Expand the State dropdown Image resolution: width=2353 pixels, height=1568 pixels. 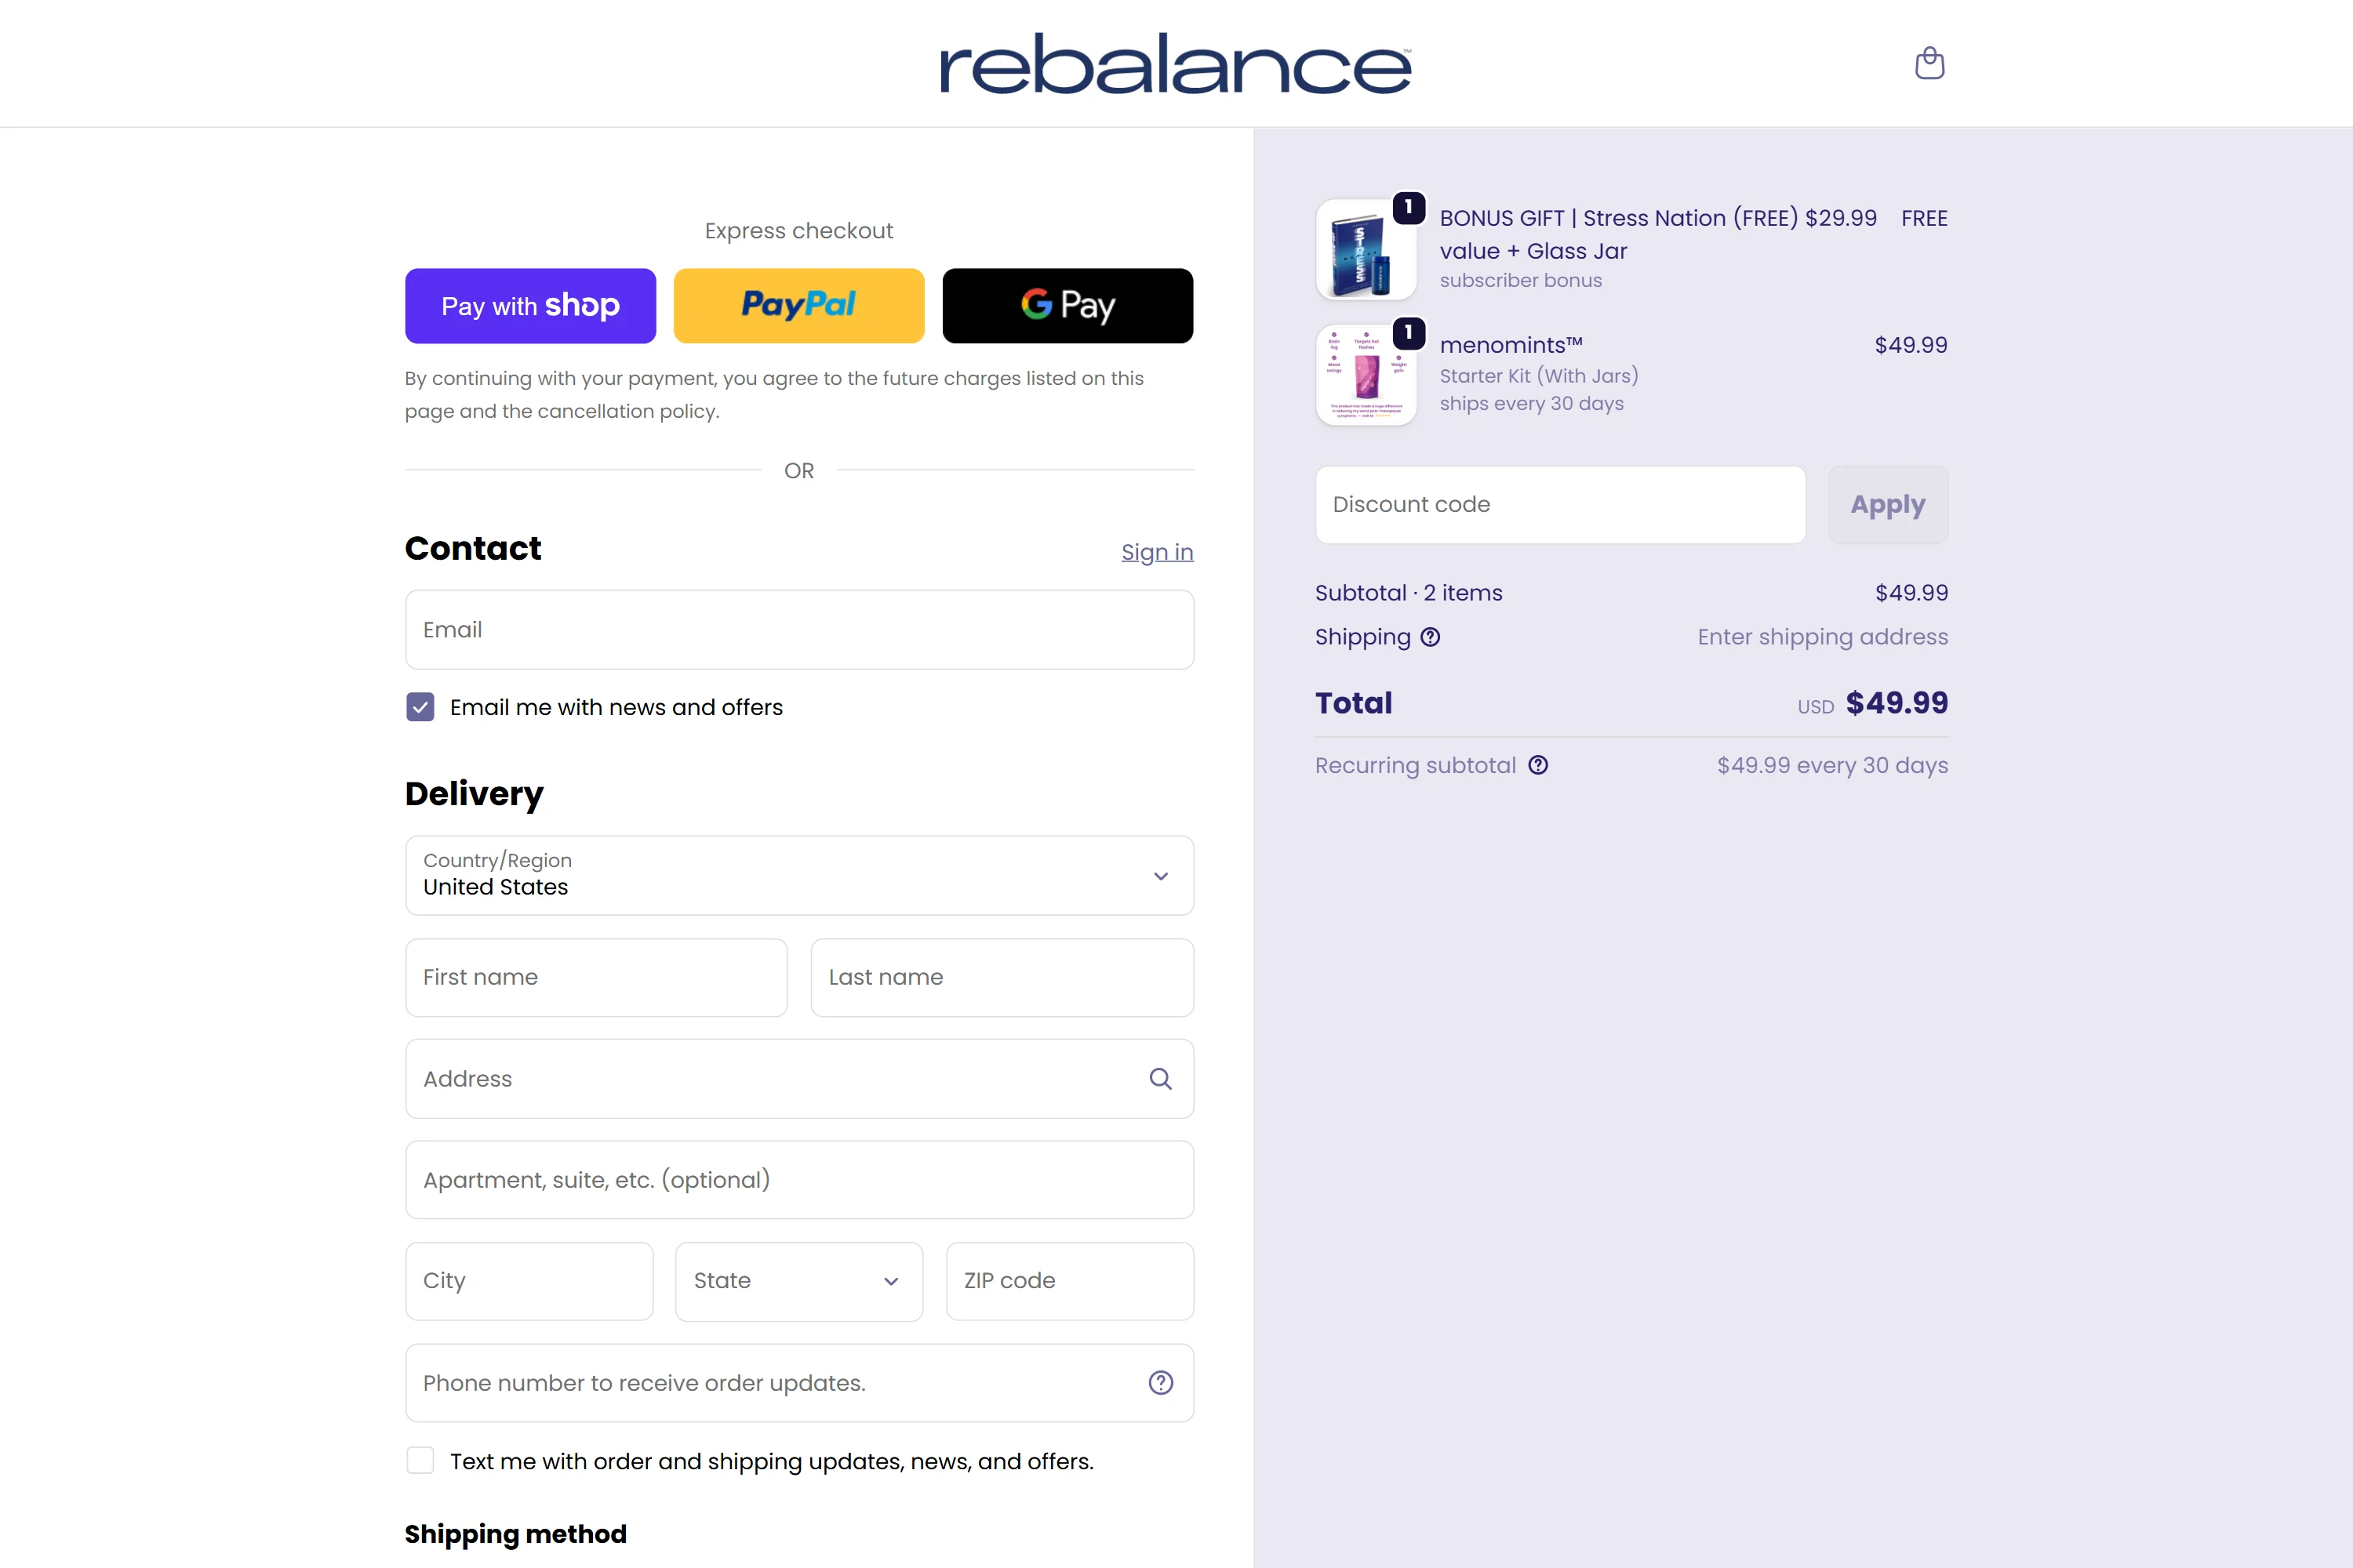[x=798, y=1281]
